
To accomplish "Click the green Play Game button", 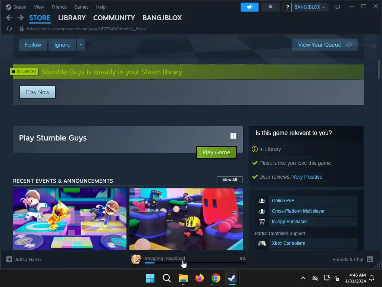I will point(216,152).
